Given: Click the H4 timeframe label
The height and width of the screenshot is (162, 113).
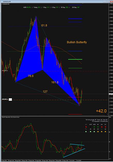Looking at the screenshot, I should [102, 124].
